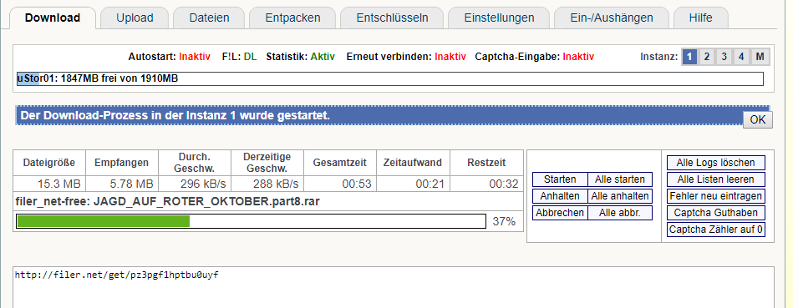This screenshot has width=793, height=308.
Task: Click Fehler neu eintragen button
Action: point(715,196)
